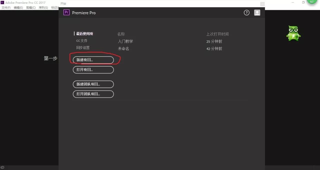
Task: Click the green circle showing 62
Action: (x=312, y=2)
